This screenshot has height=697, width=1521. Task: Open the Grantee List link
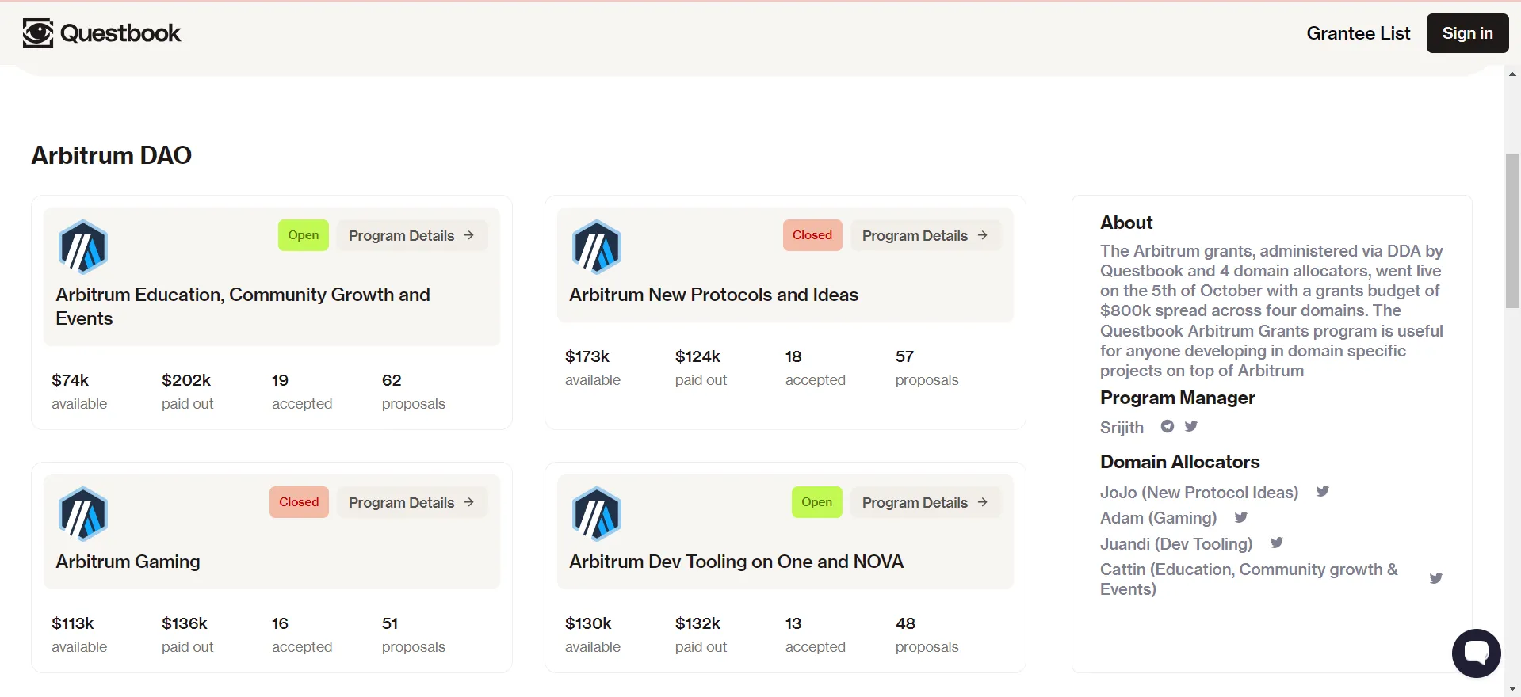pos(1359,33)
